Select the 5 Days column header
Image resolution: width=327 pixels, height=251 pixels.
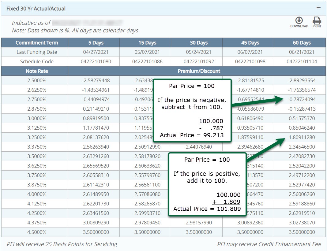[96, 42]
